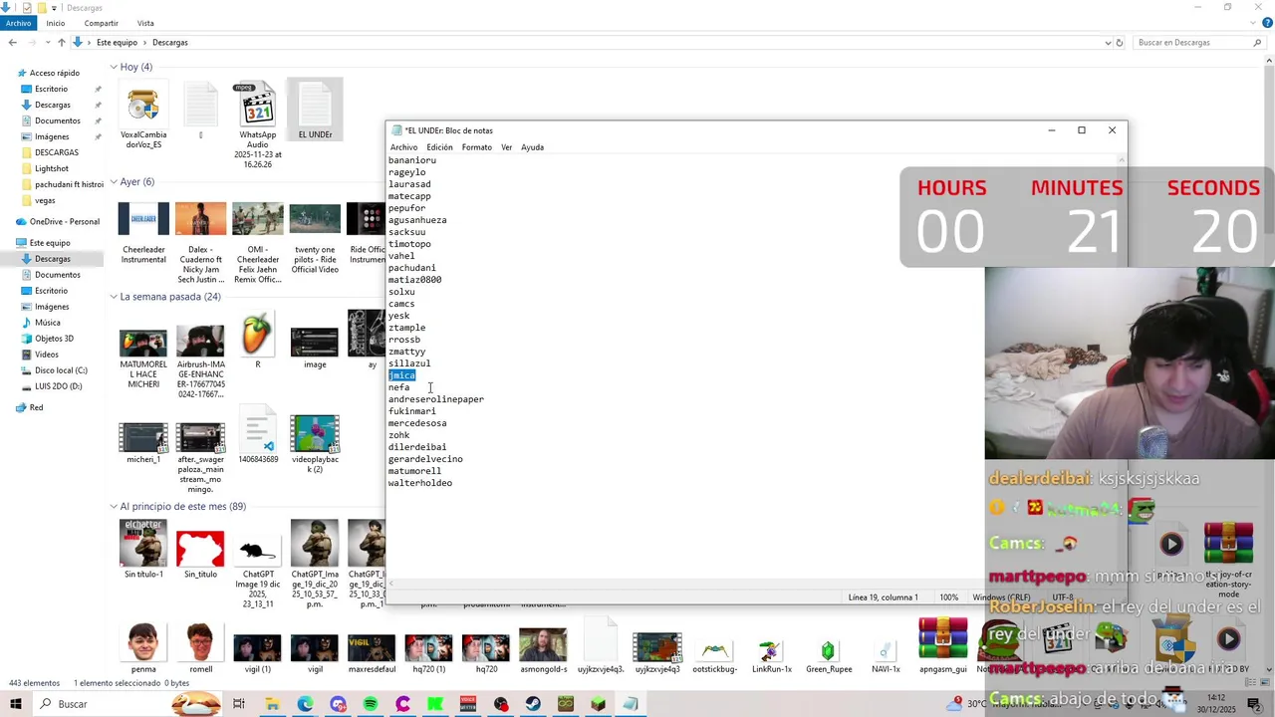Refresh the Descargas folder view

tap(1120, 43)
